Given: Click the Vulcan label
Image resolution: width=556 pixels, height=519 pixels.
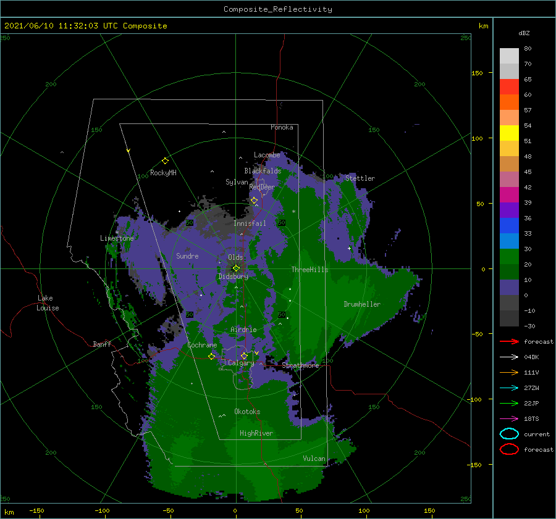Looking at the screenshot, I should point(314,459).
